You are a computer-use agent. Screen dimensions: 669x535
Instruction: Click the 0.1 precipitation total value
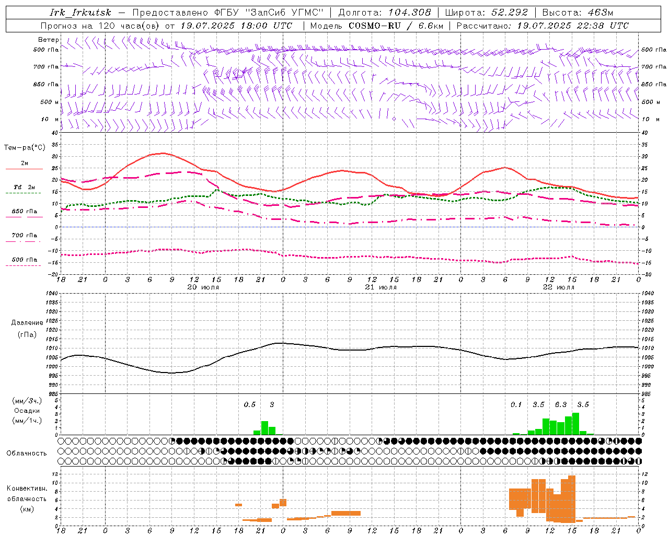pos(516,404)
